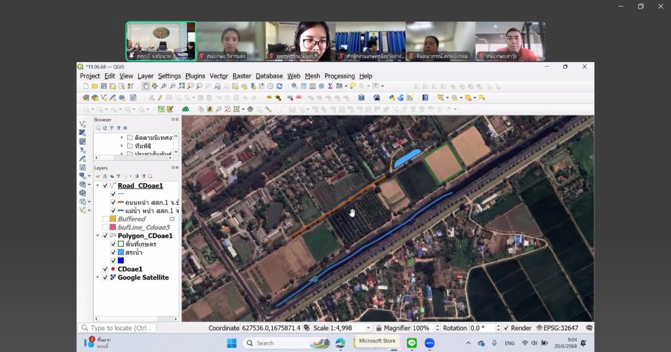Open the Raster menu
This screenshot has width=671, height=352.
(242, 76)
